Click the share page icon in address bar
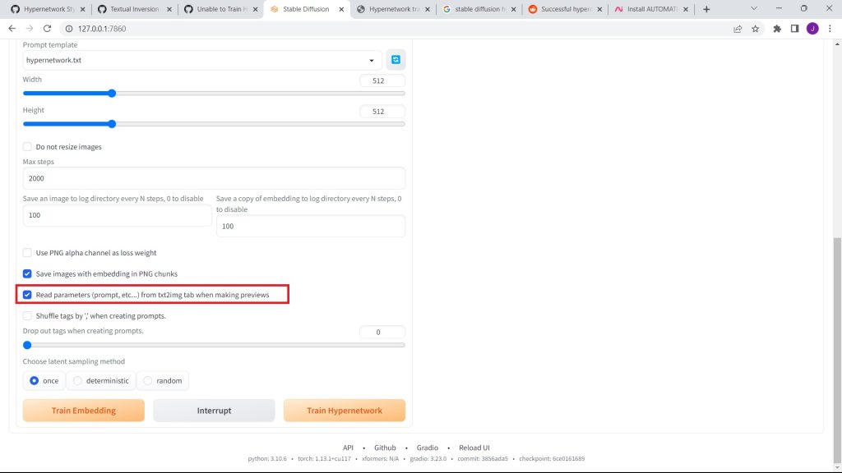This screenshot has height=473, width=842. click(x=737, y=28)
